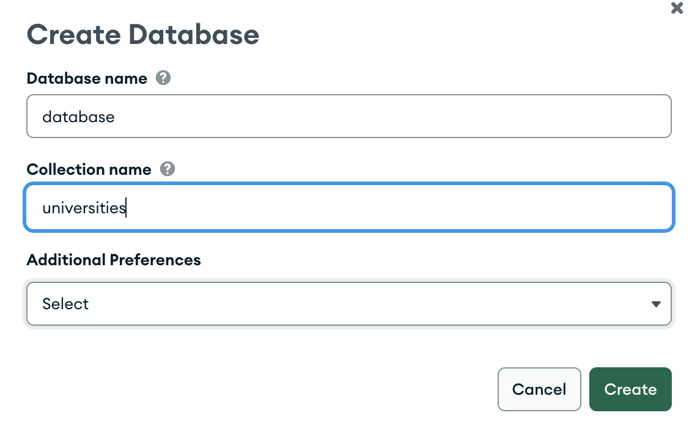Focus the Collection name input

coord(348,207)
